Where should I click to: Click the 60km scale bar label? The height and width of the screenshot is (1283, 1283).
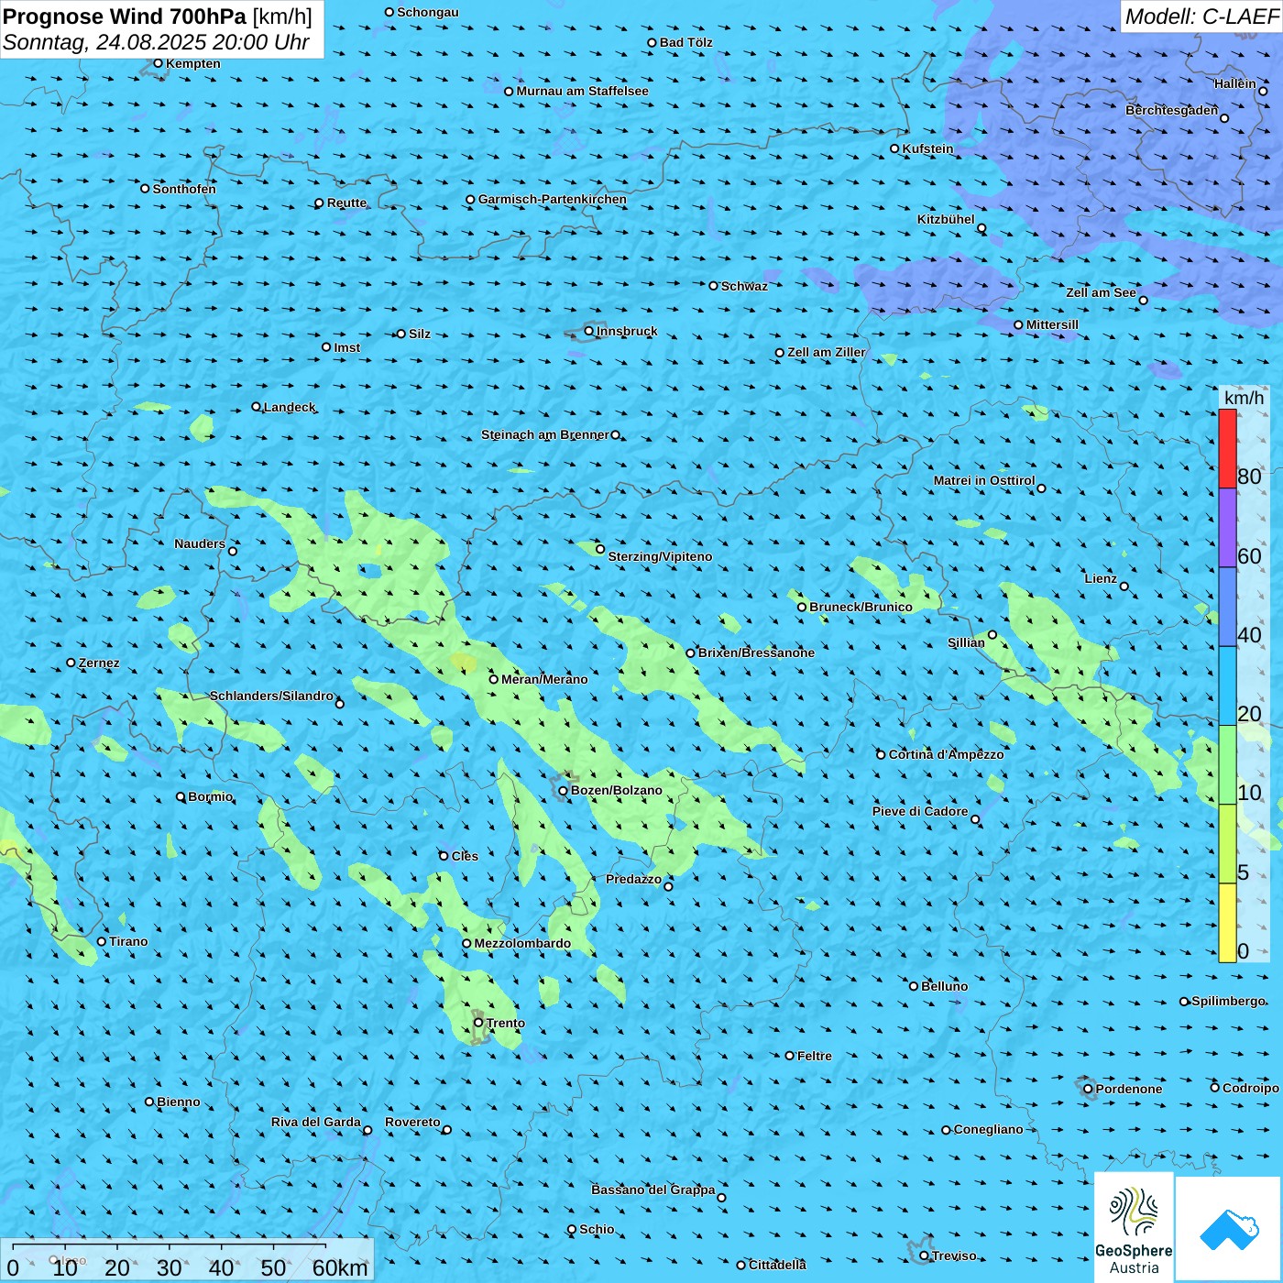340,1268
